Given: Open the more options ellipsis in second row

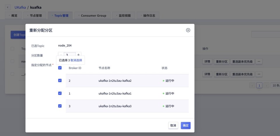Looking at the screenshot, I should [x=259, y=74].
